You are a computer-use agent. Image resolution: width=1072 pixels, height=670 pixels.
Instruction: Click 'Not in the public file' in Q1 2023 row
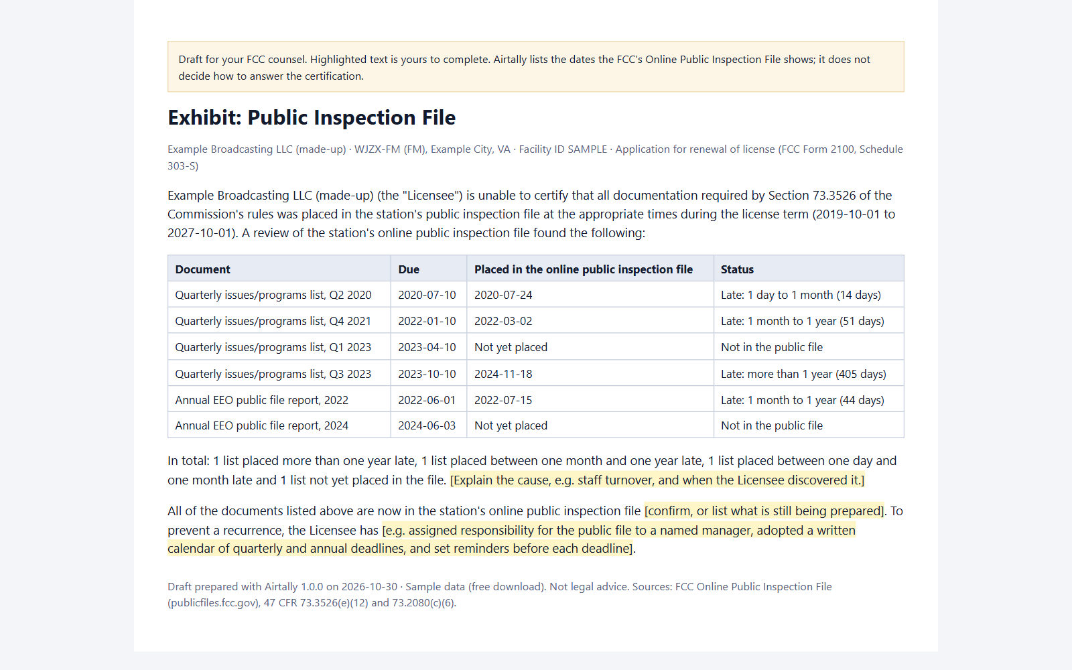pos(772,347)
